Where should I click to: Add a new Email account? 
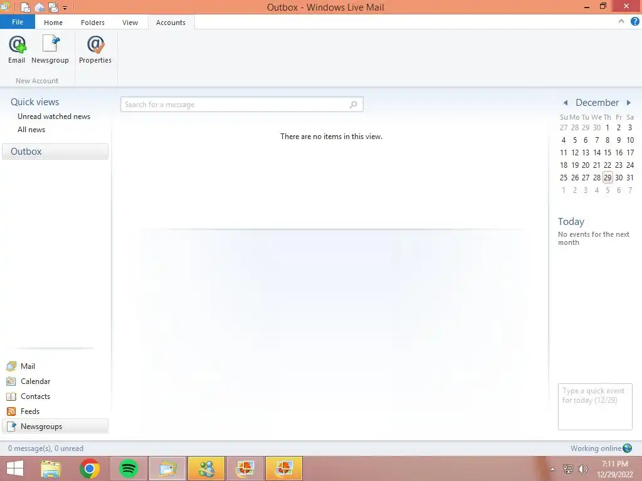pos(17,49)
